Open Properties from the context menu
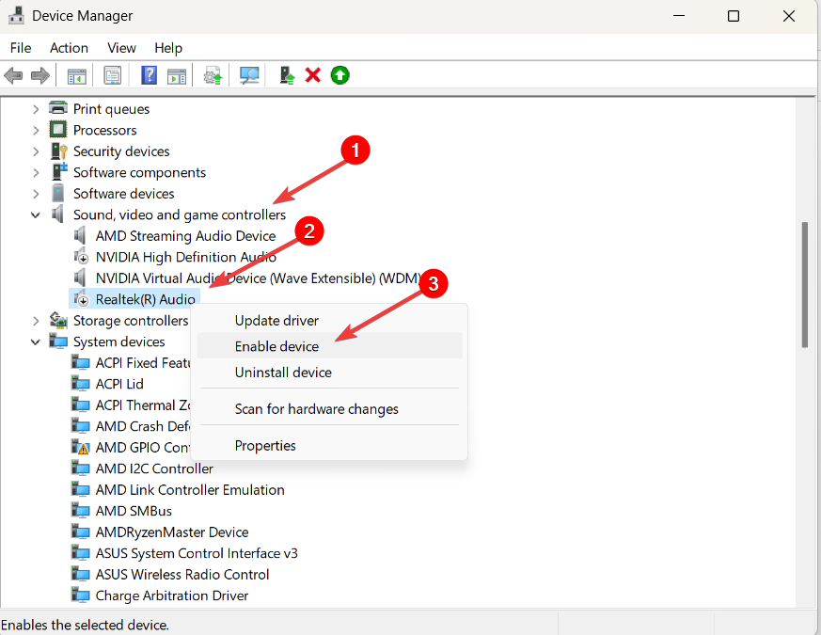 tap(330, 445)
